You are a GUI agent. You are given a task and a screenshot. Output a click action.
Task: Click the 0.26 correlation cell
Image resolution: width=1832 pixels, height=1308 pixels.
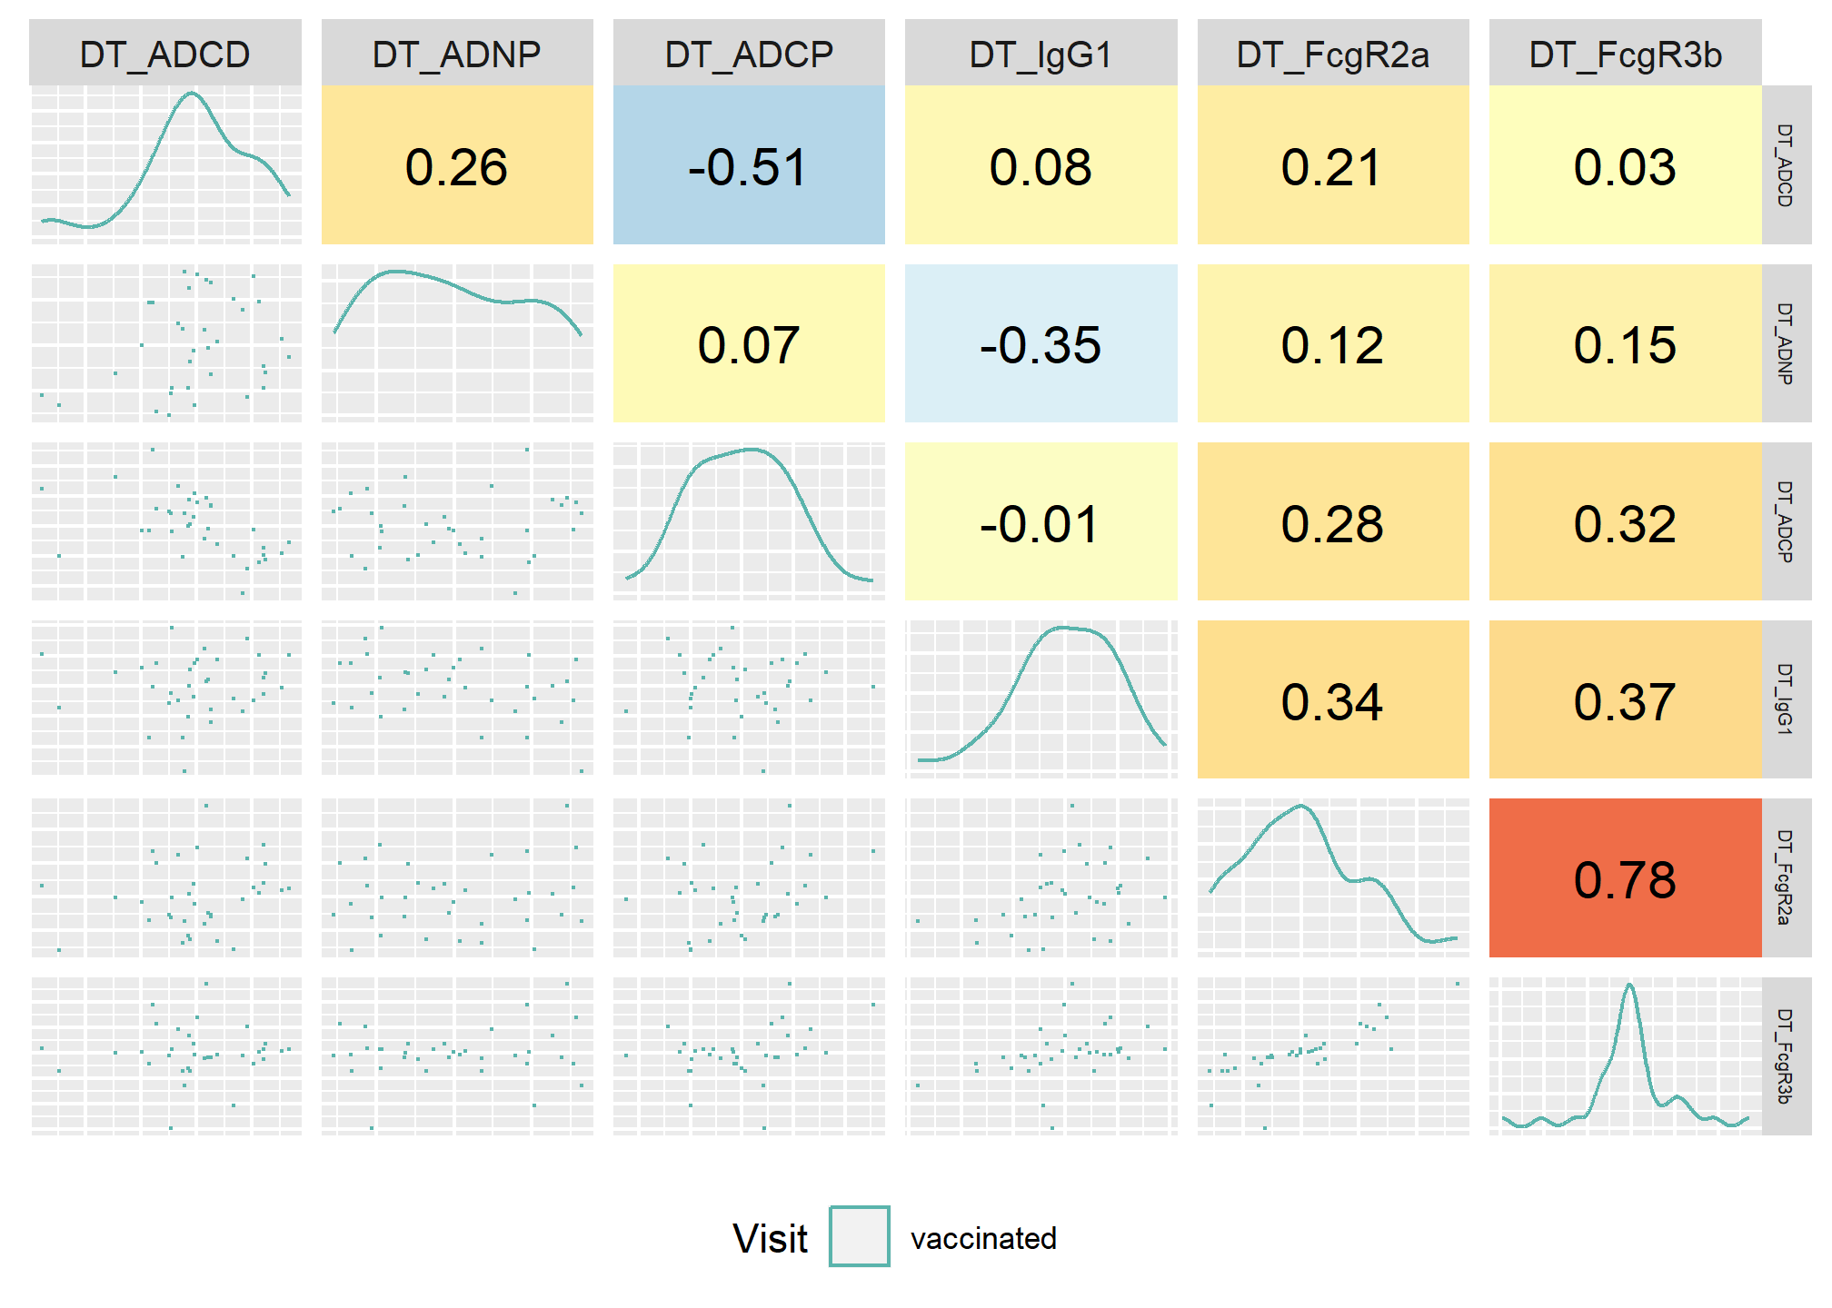click(x=457, y=164)
